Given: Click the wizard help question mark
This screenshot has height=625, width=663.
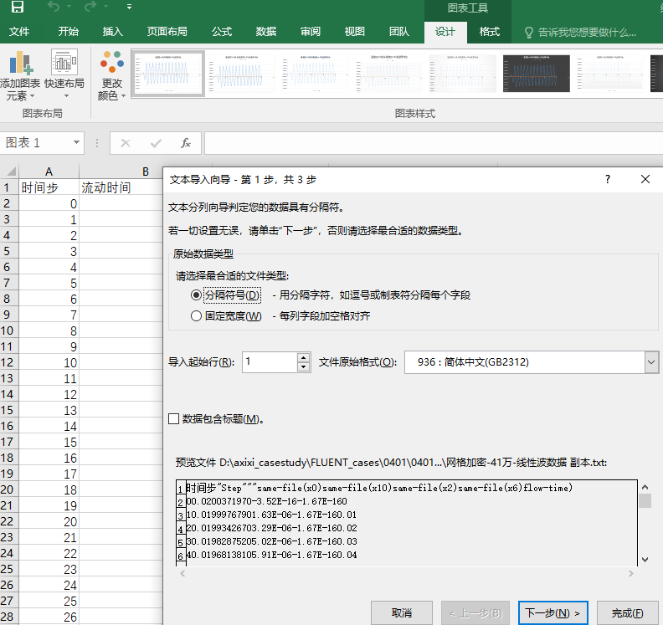Looking at the screenshot, I should [x=607, y=179].
